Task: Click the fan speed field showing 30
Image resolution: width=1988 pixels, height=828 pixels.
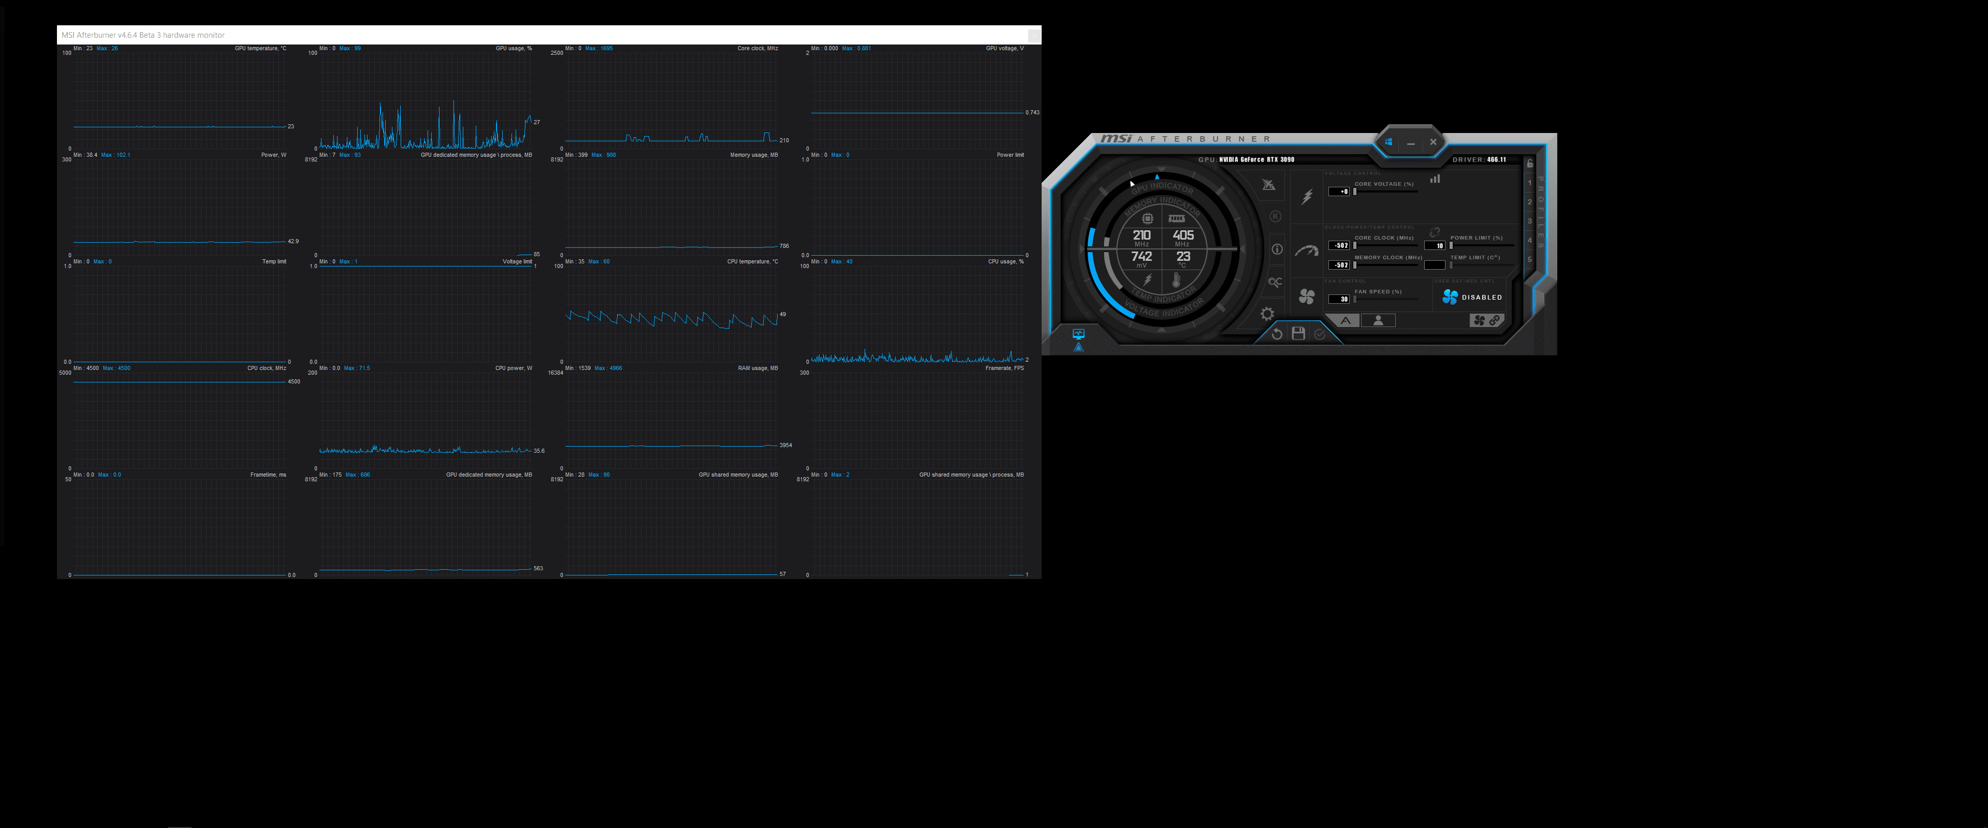Action: (x=1339, y=300)
